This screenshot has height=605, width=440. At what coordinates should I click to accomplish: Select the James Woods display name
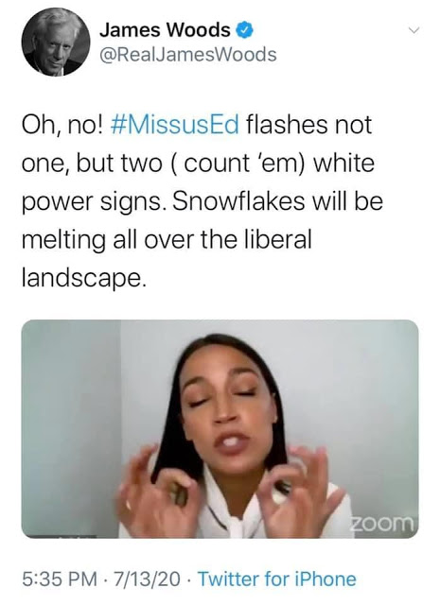click(x=165, y=30)
